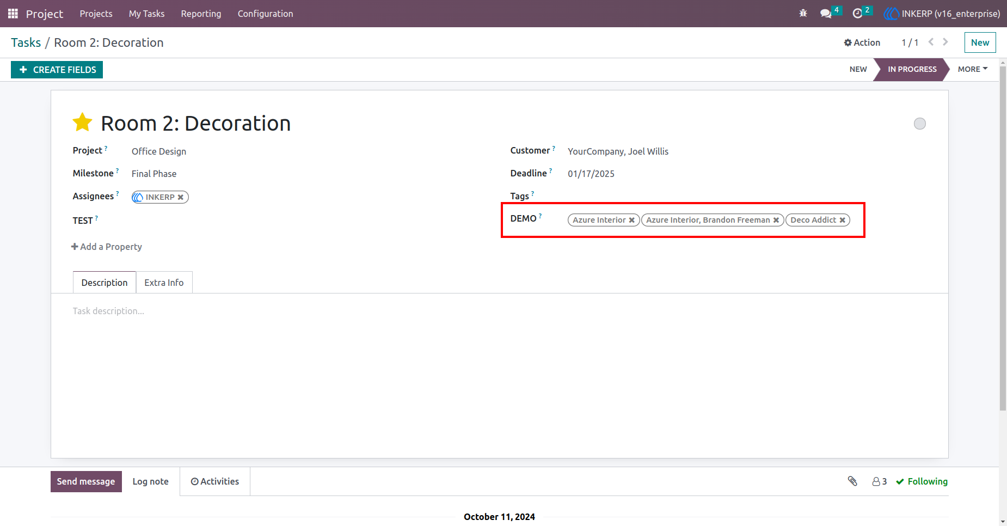The image size is (1007, 526).
Task: Toggle the yellow priority star
Action: point(83,123)
